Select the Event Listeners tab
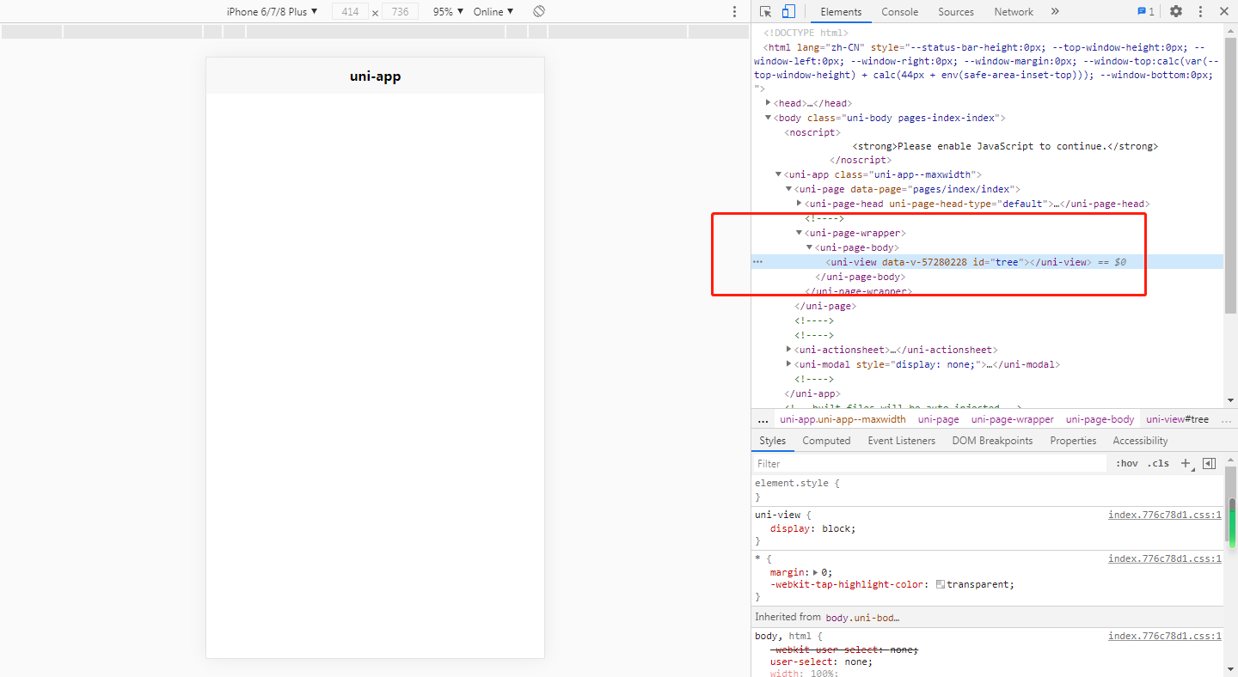Screen dimensions: 1238x677 click(901, 441)
